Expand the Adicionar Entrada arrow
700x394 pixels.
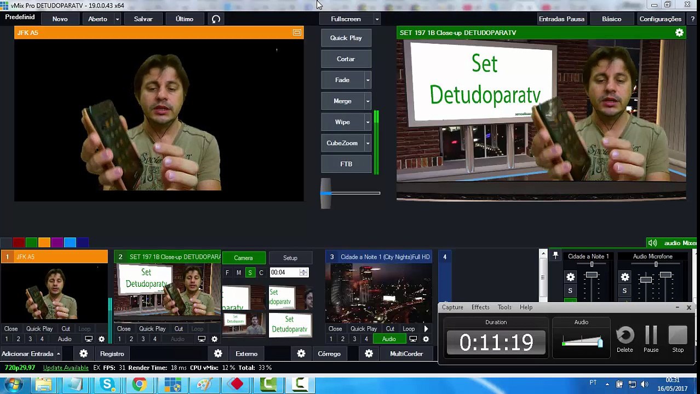tap(58, 354)
